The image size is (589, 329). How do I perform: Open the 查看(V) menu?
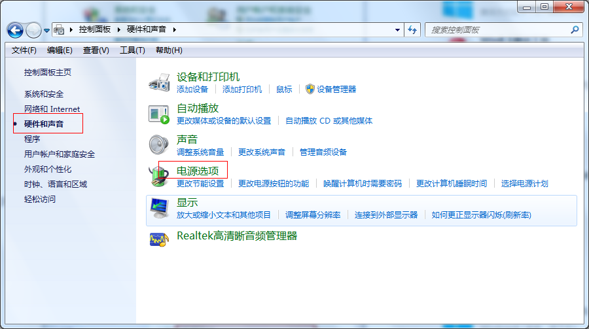pos(96,50)
